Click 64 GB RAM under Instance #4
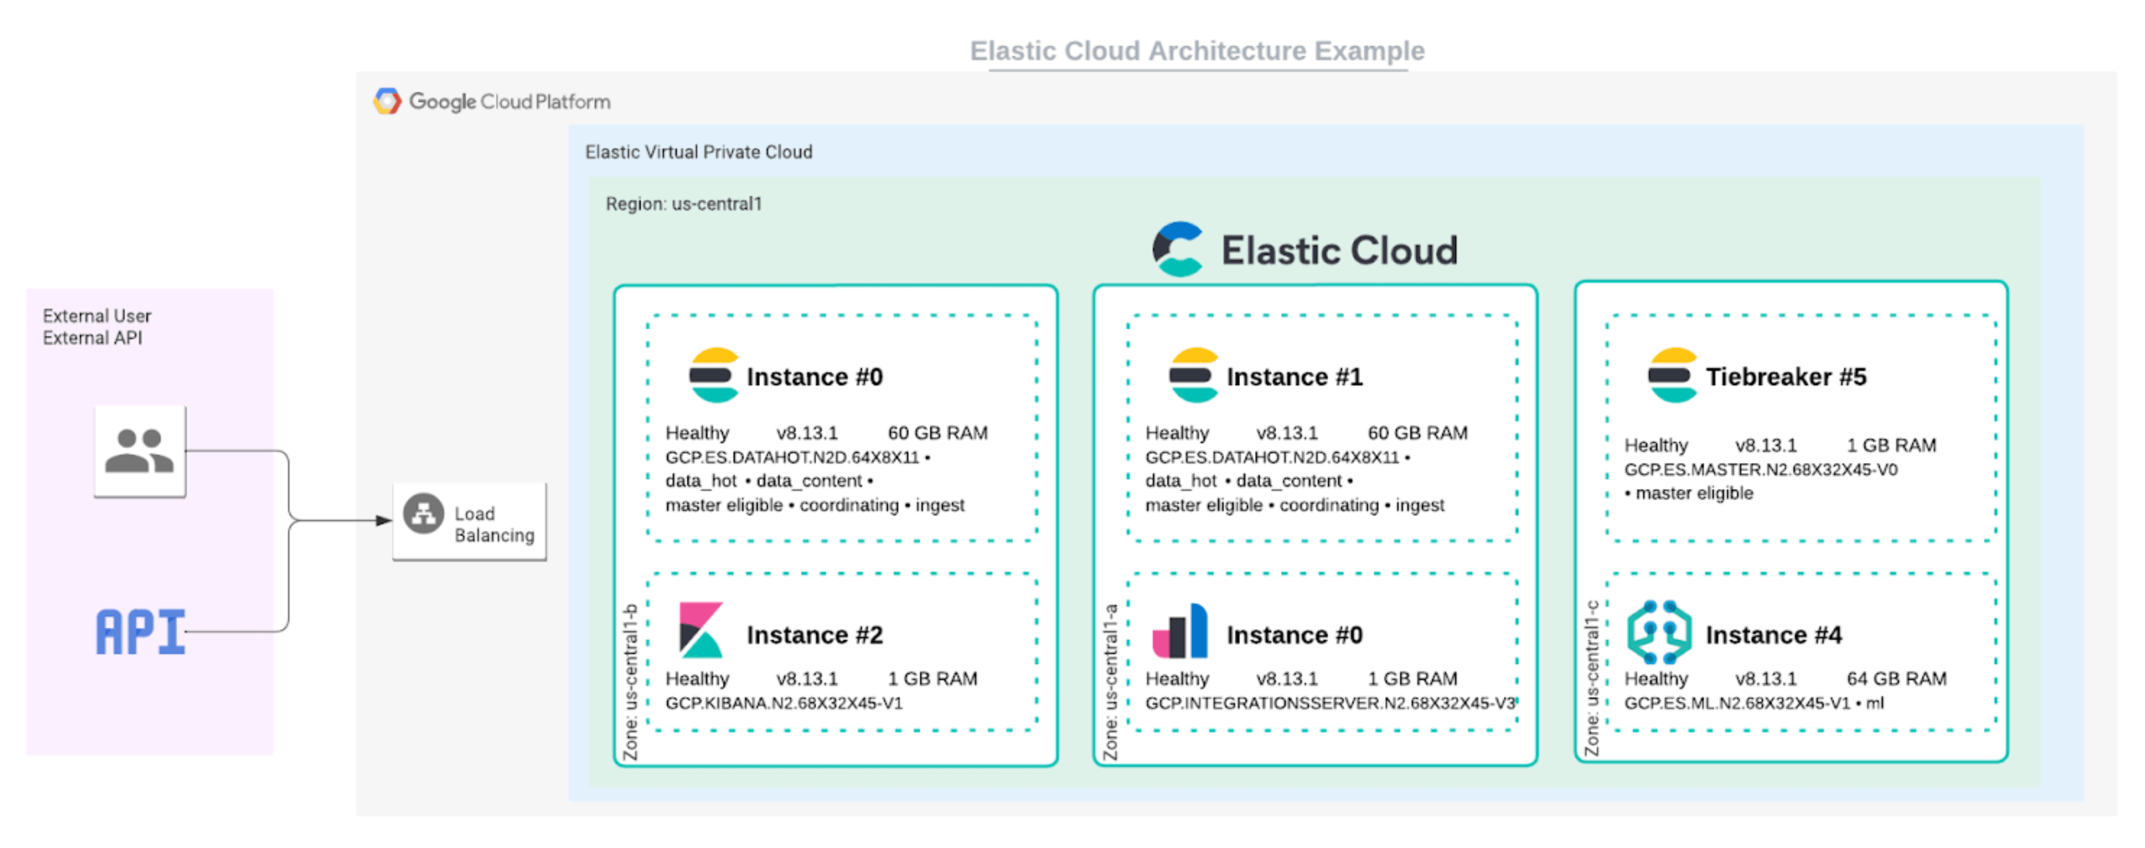2145x848 pixels. (1896, 678)
